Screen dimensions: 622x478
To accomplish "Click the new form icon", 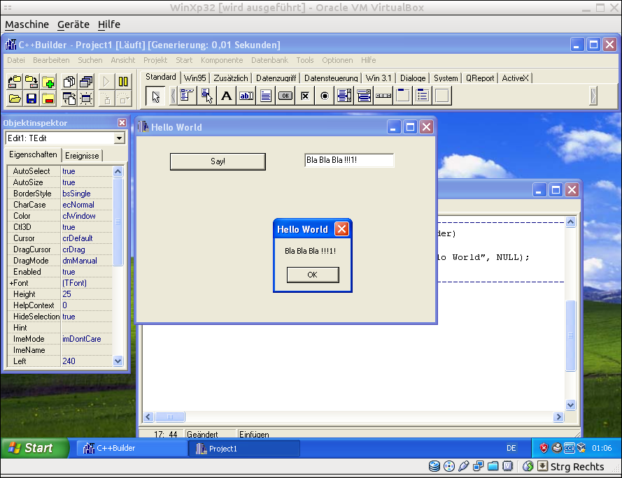I will (x=86, y=99).
